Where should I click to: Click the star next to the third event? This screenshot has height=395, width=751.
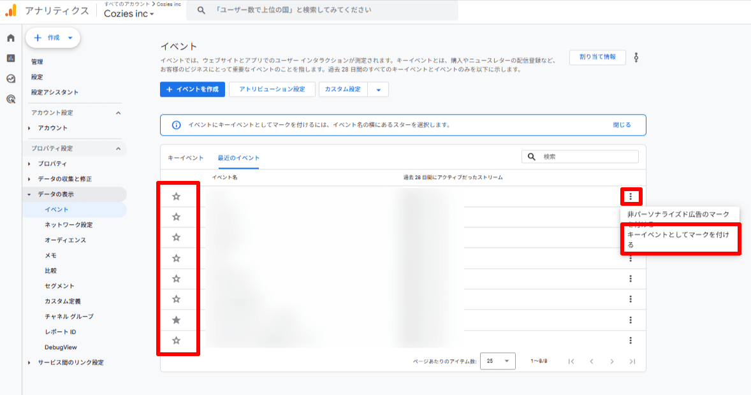(178, 237)
